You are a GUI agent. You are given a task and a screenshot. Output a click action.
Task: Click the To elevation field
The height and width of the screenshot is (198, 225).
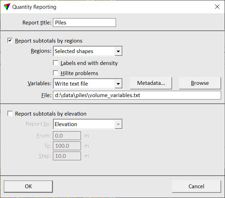[x=67, y=146]
